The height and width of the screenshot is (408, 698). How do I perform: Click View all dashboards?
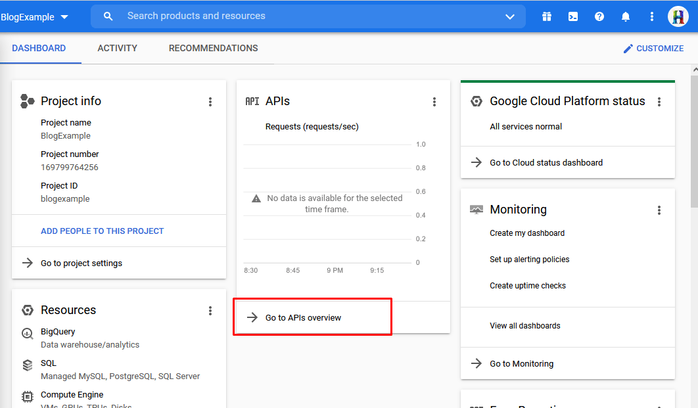(x=525, y=326)
